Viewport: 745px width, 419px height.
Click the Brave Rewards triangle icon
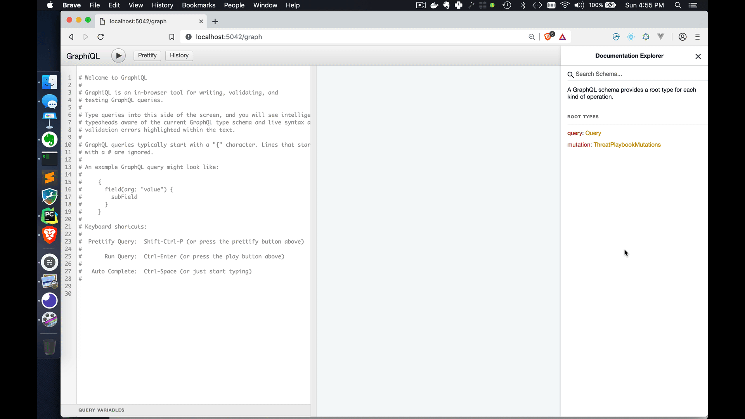[x=562, y=37]
